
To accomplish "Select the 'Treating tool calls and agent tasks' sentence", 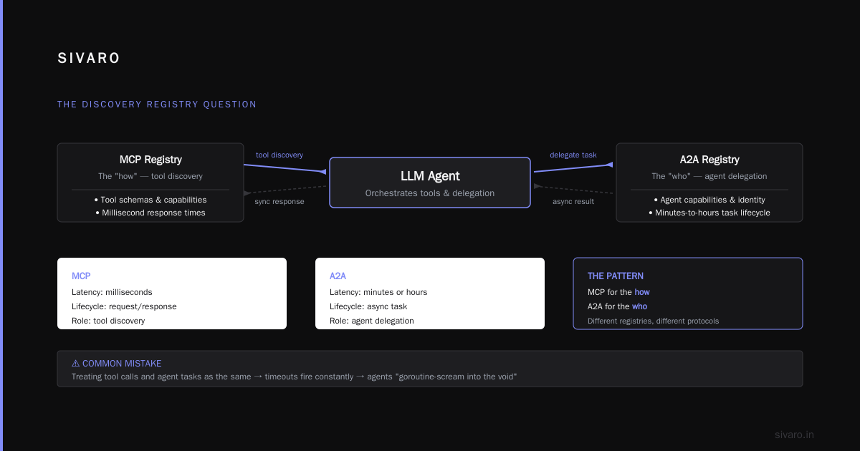I will coord(295,377).
